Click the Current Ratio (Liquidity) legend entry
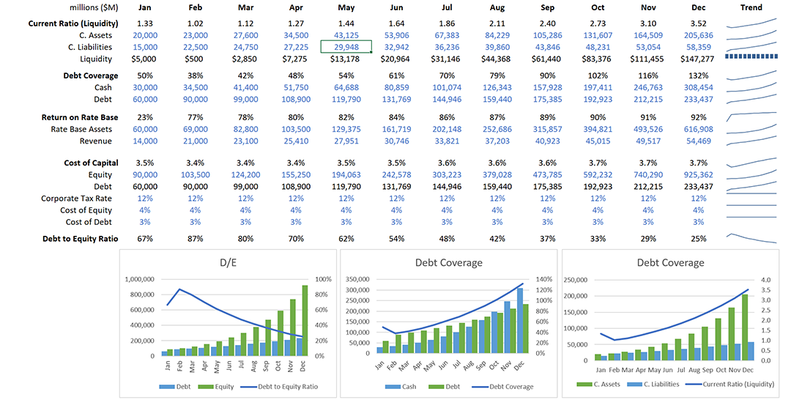791x408 pixels. pos(730,385)
